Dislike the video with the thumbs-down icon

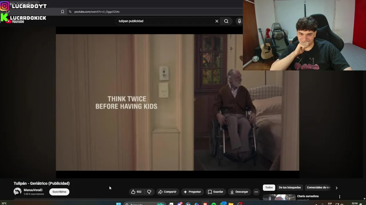149,192
